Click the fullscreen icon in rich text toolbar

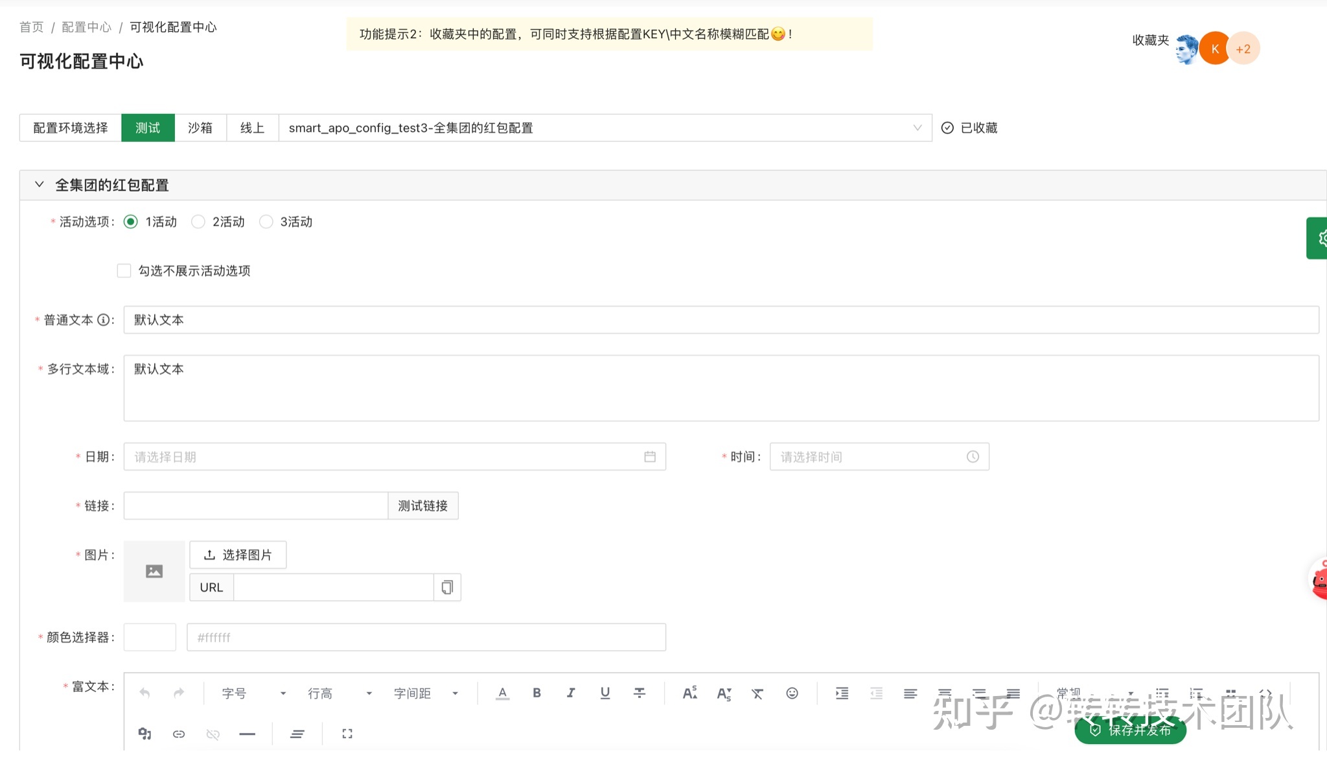pos(347,734)
